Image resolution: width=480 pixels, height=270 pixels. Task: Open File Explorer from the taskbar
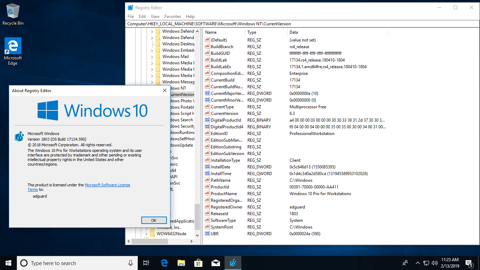click(x=181, y=263)
